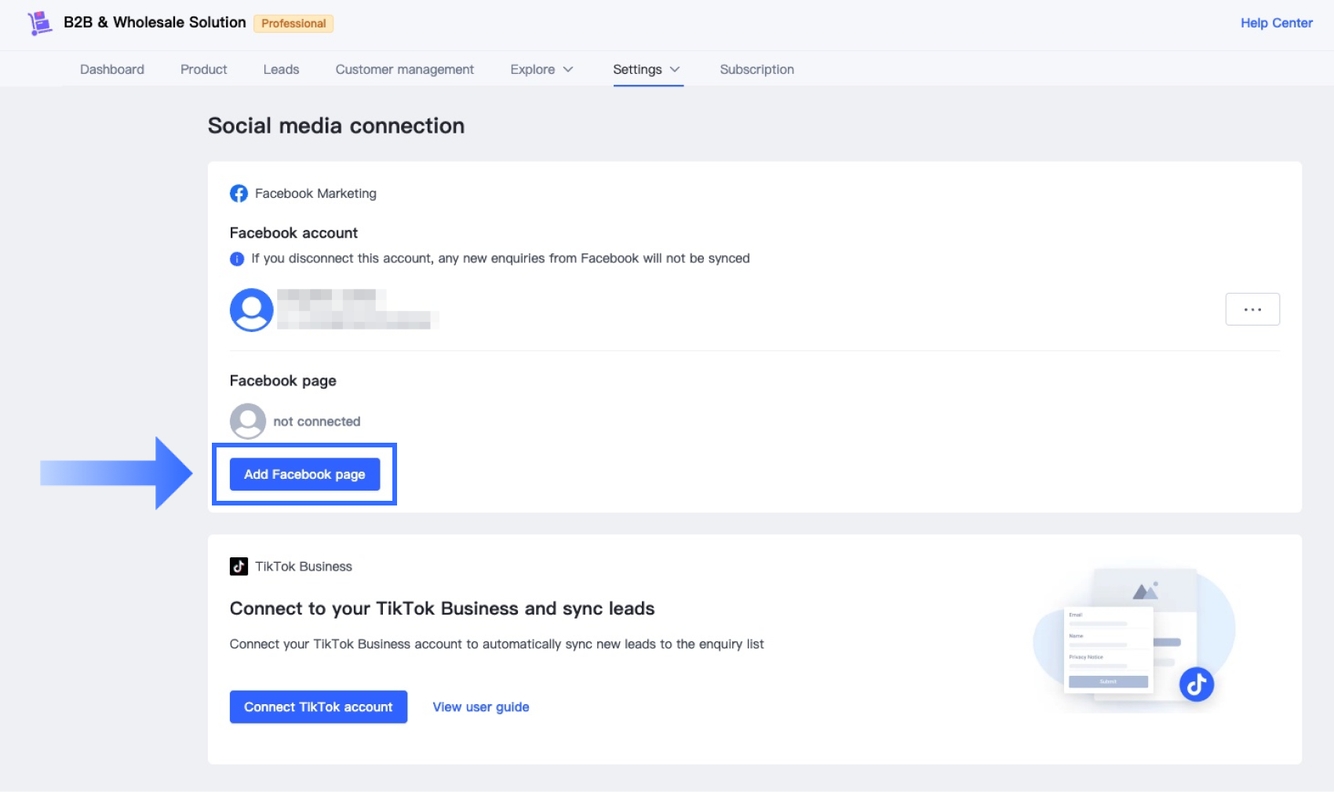The image size is (1334, 792).
Task: Click the Professional plan badge
Action: tap(293, 24)
